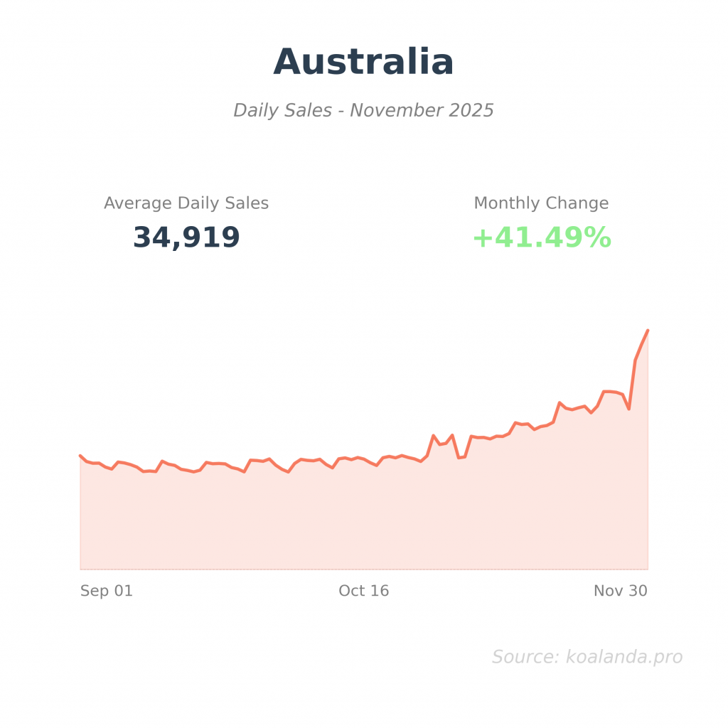
Task: Select the 34,919 average sales value
Action: click(x=186, y=237)
